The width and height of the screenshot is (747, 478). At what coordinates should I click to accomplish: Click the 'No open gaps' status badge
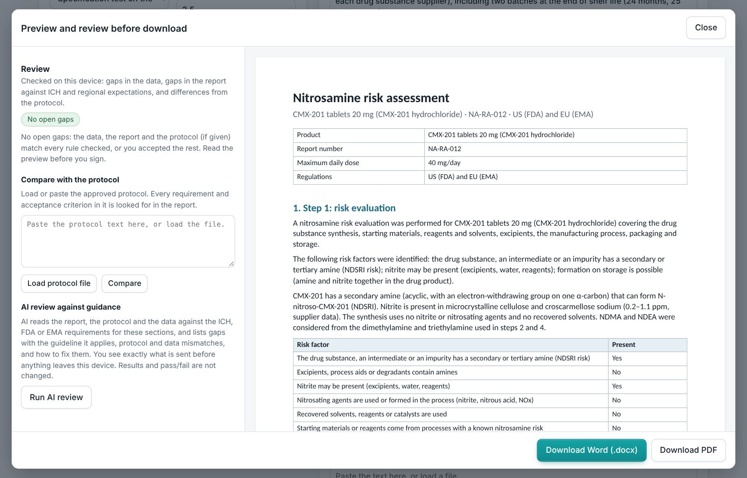point(50,119)
